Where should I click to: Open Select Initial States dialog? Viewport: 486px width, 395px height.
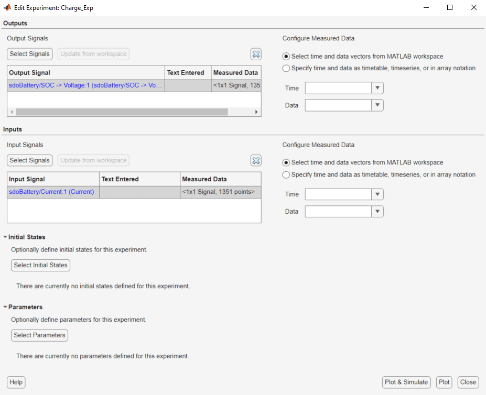tap(40, 265)
